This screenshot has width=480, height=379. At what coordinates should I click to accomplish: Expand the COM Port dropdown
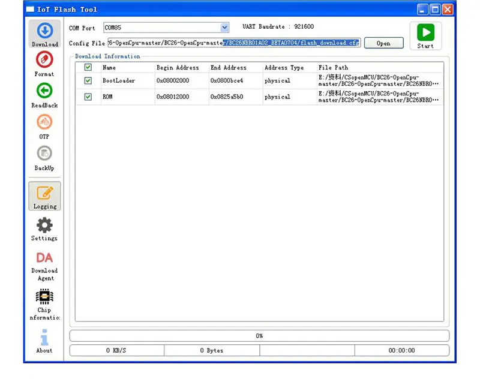[224, 28]
